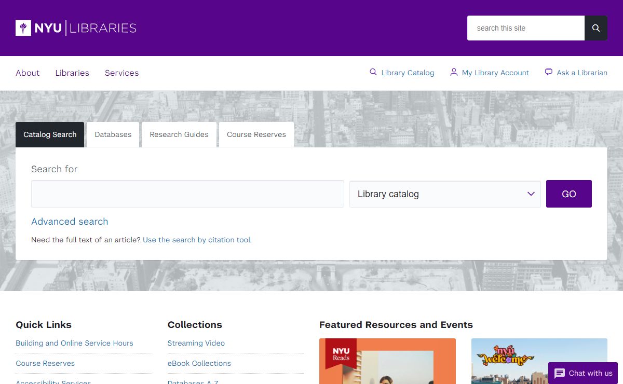Image resolution: width=623 pixels, height=384 pixels.
Task: Click 'Featured Resources and Events' heading
Action: (x=396, y=325)
